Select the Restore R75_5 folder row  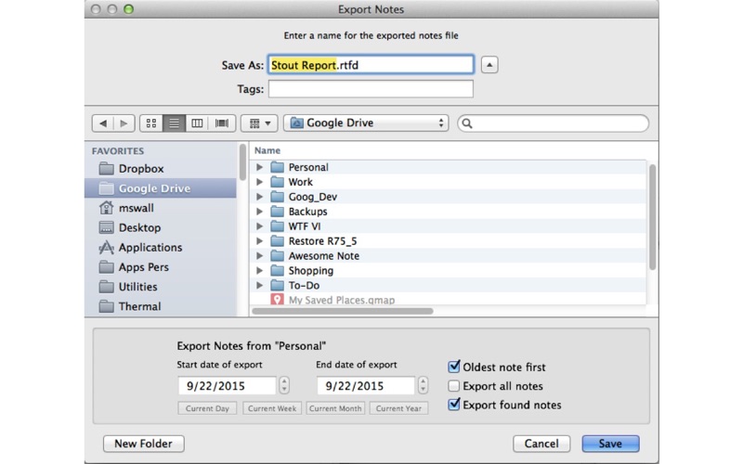[x=448, y=241]
